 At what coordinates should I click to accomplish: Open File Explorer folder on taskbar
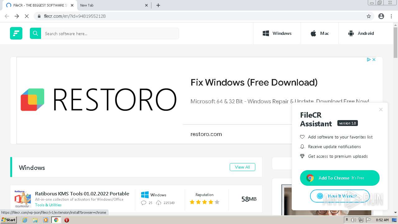coord(35,220)
